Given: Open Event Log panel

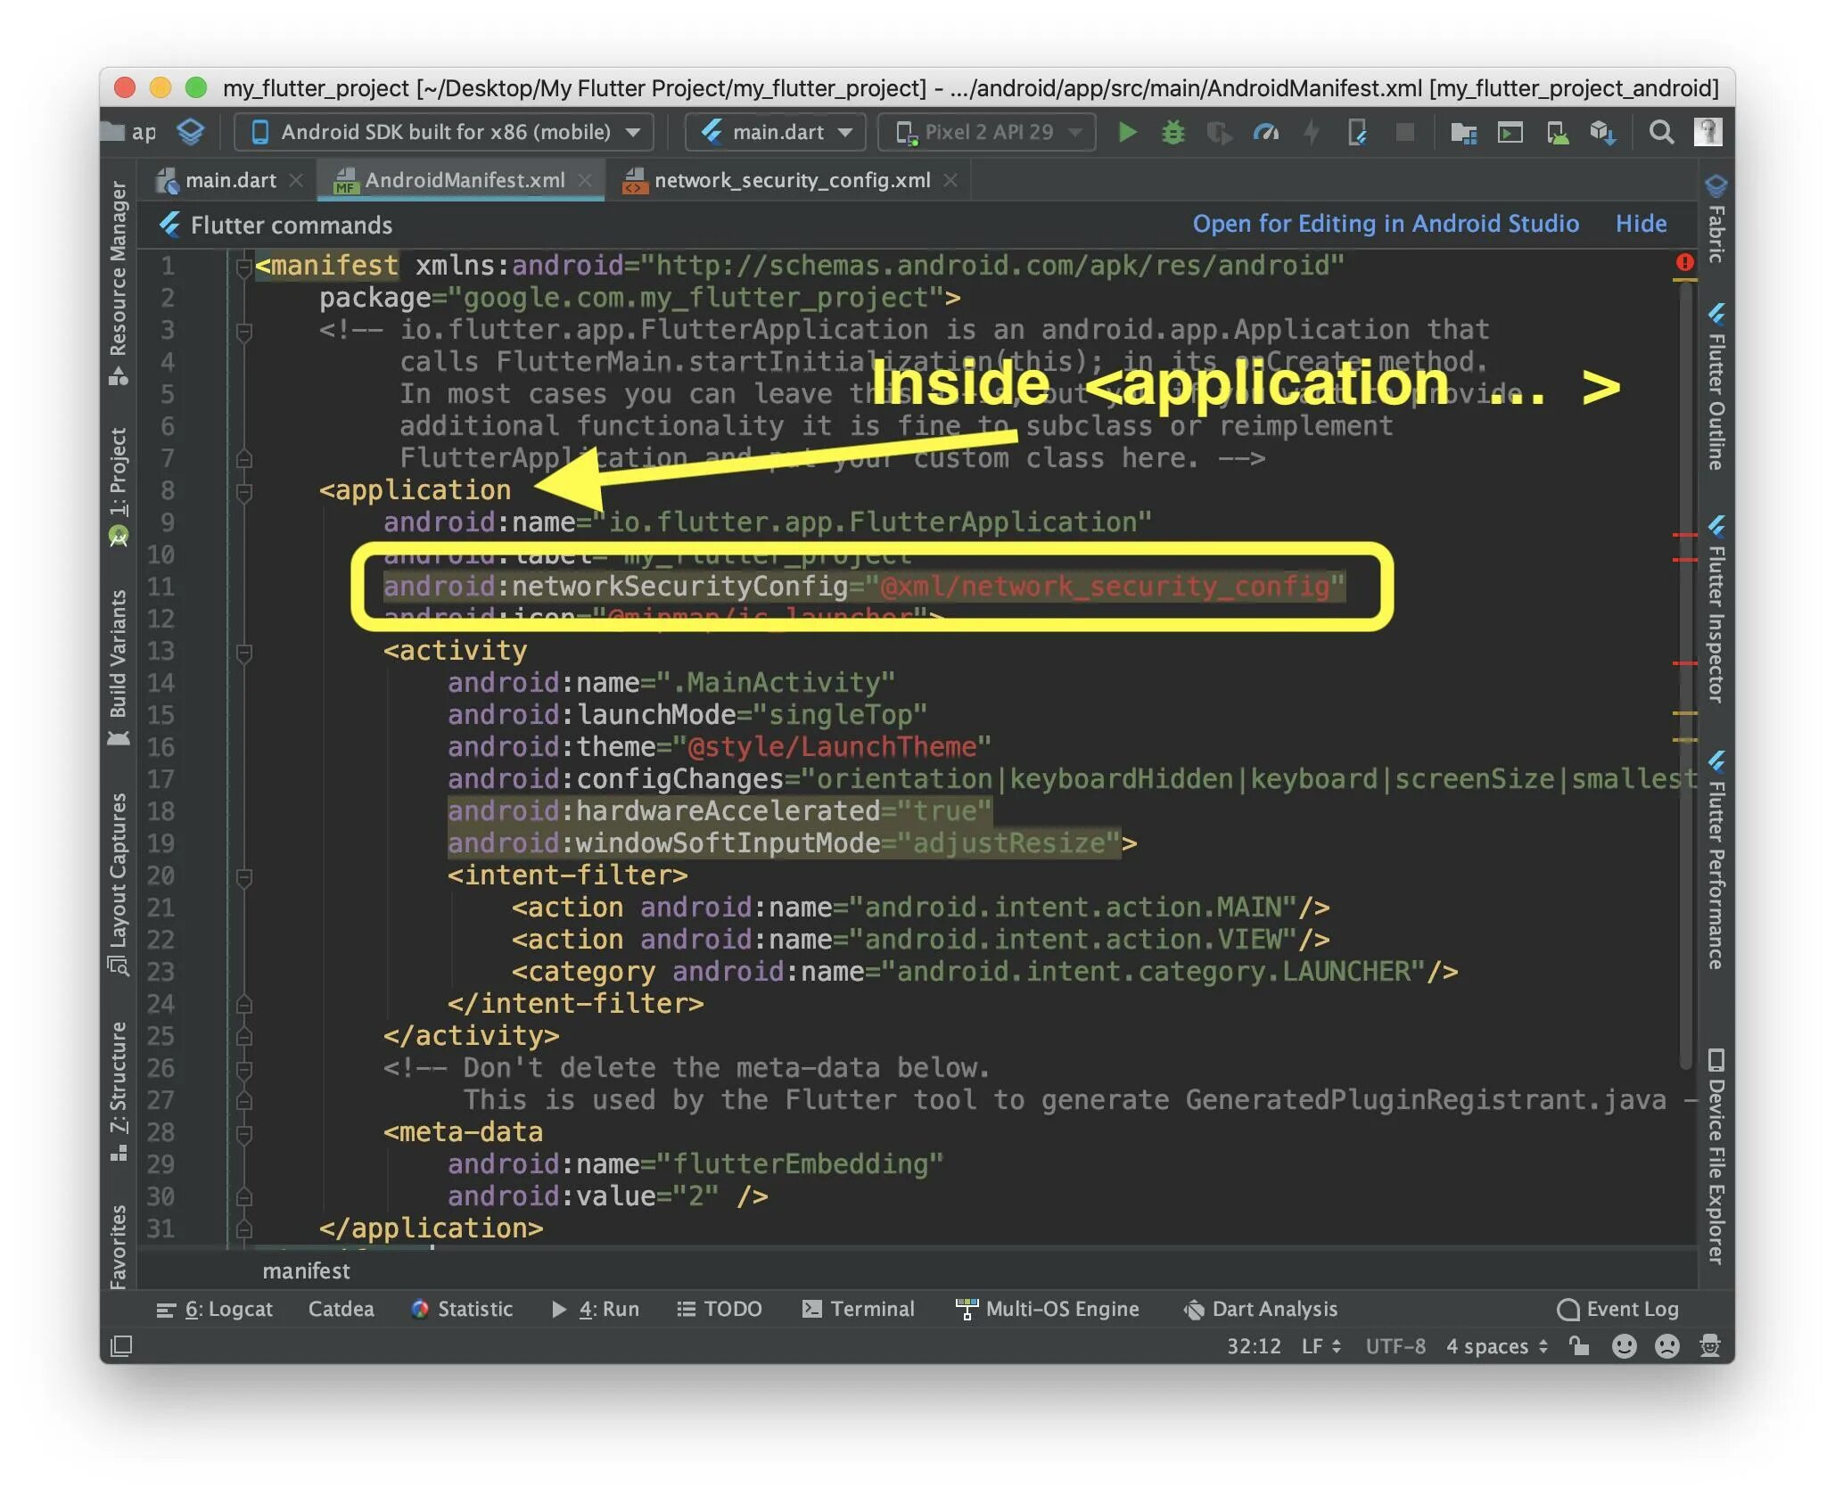Looking at the screenshot, I should coord(1617,1309).
